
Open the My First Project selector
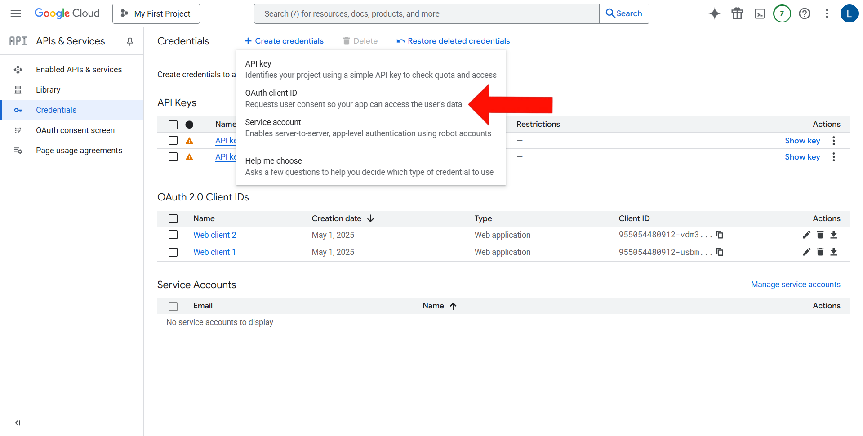click(156, 13)
